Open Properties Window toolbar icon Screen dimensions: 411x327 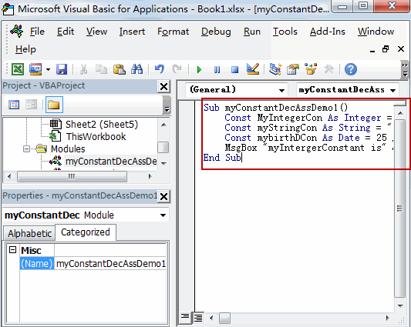click(293, 69)
